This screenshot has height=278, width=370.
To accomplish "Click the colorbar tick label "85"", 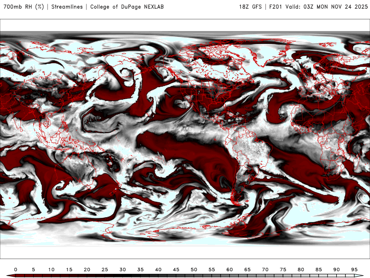I will pyautogui.click(x=319, y=270).
